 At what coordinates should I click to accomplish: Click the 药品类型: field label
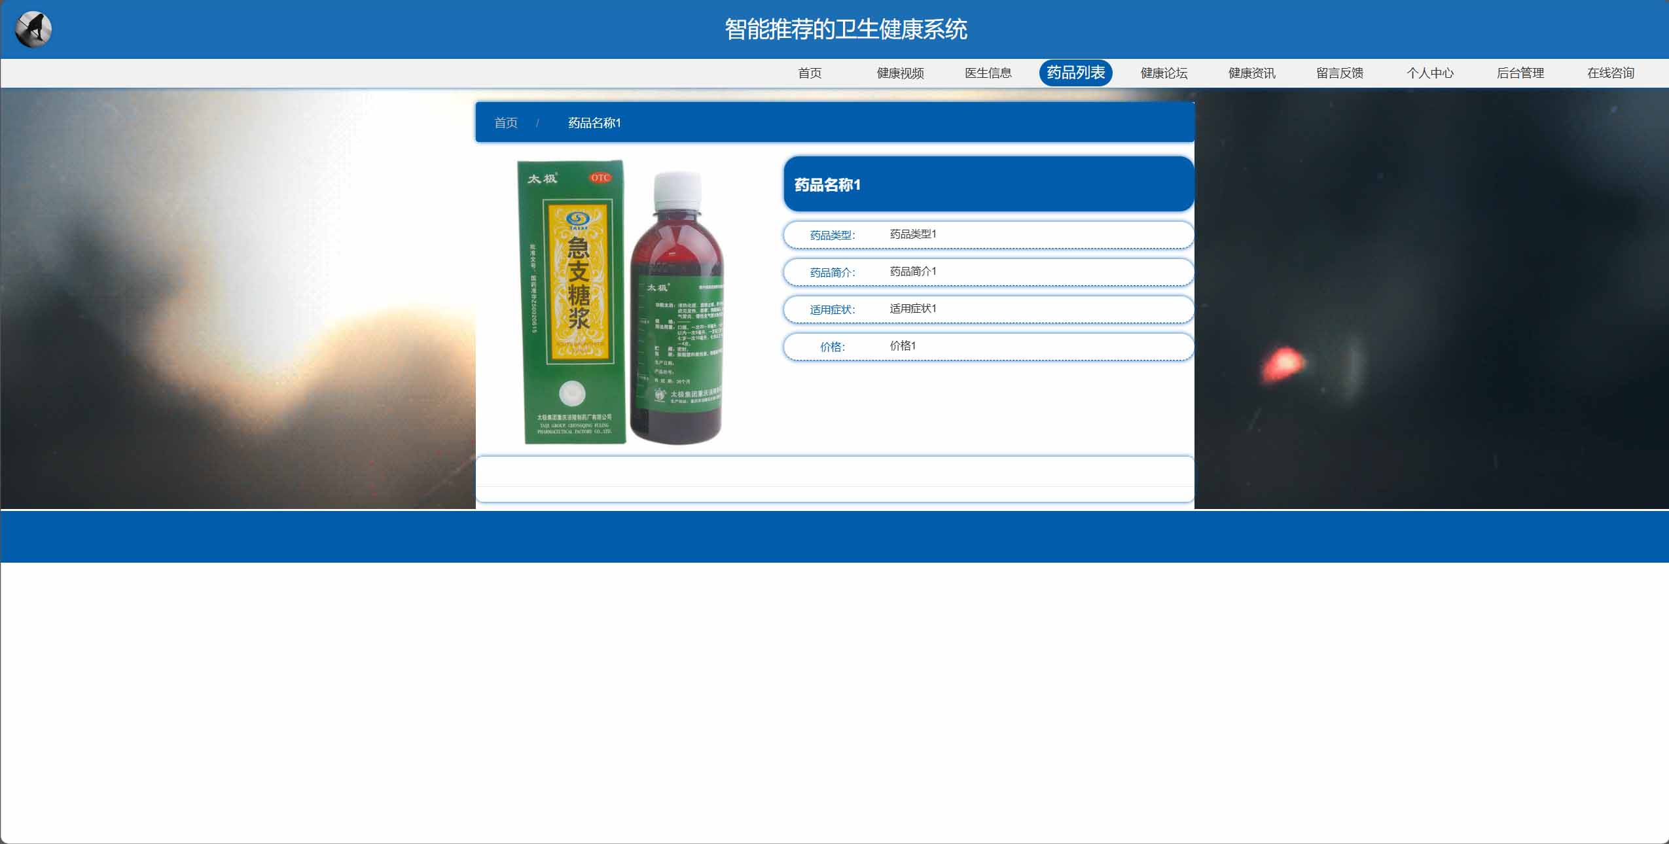(x=833, y=235)
